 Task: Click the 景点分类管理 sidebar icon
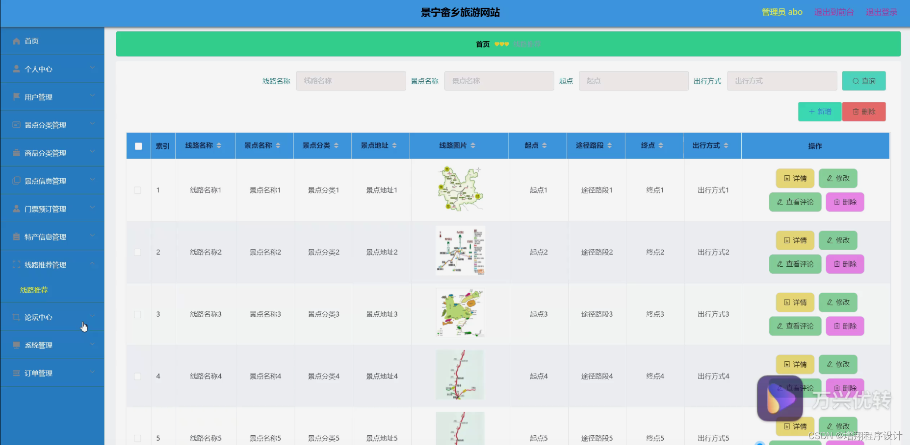(16, 125)
